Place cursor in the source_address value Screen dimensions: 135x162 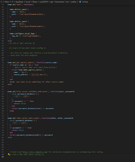click(39, 75)
